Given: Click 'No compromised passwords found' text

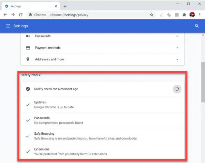Looking at the screenshot, I should click(59, 123).
